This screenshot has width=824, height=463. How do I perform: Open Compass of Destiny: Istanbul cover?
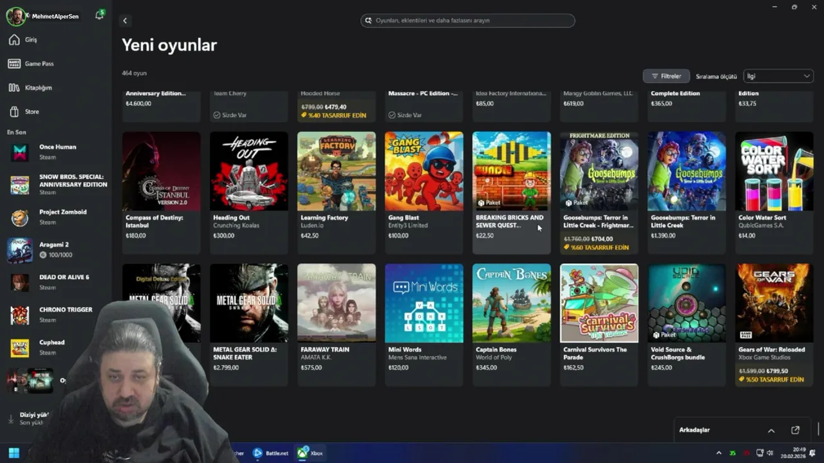tap(161, 171)
